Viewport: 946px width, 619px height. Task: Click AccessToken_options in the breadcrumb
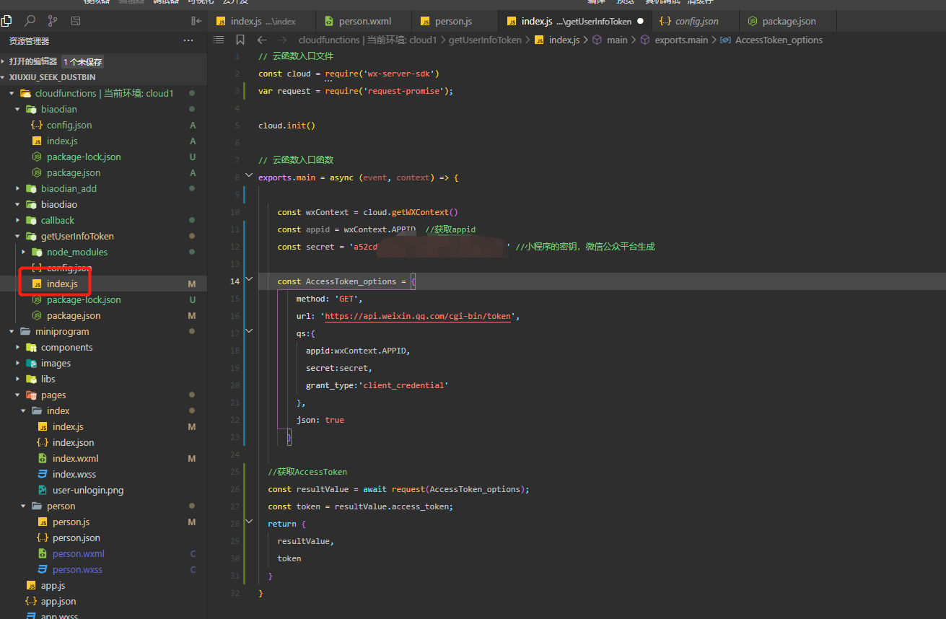click(779, 40)
